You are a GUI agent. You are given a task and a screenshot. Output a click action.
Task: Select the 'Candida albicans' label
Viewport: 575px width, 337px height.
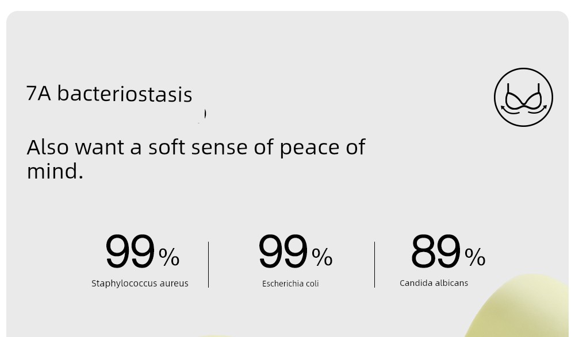click(434, 283)
